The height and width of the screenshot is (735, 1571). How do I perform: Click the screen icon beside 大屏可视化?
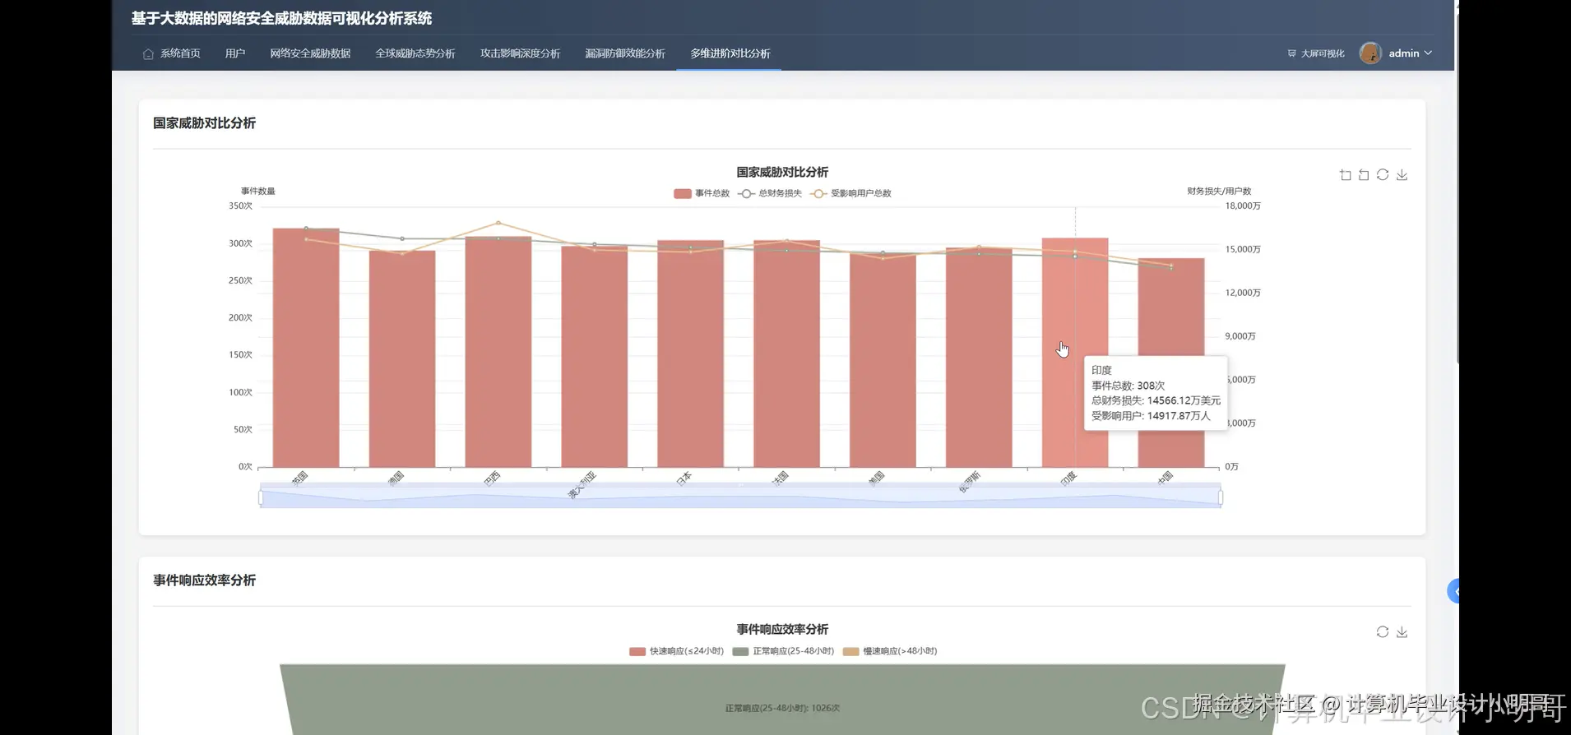pyautogui.click(x=1291, y=53)
